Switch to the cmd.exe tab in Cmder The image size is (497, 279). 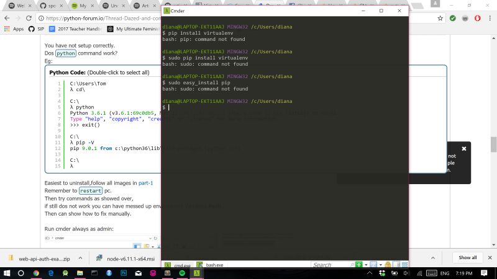pos(178,265)
